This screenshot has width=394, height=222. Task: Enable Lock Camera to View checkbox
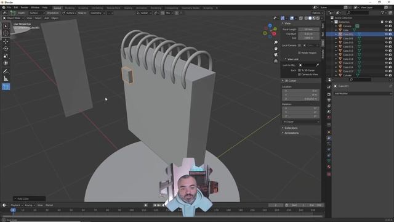(299, 75)
